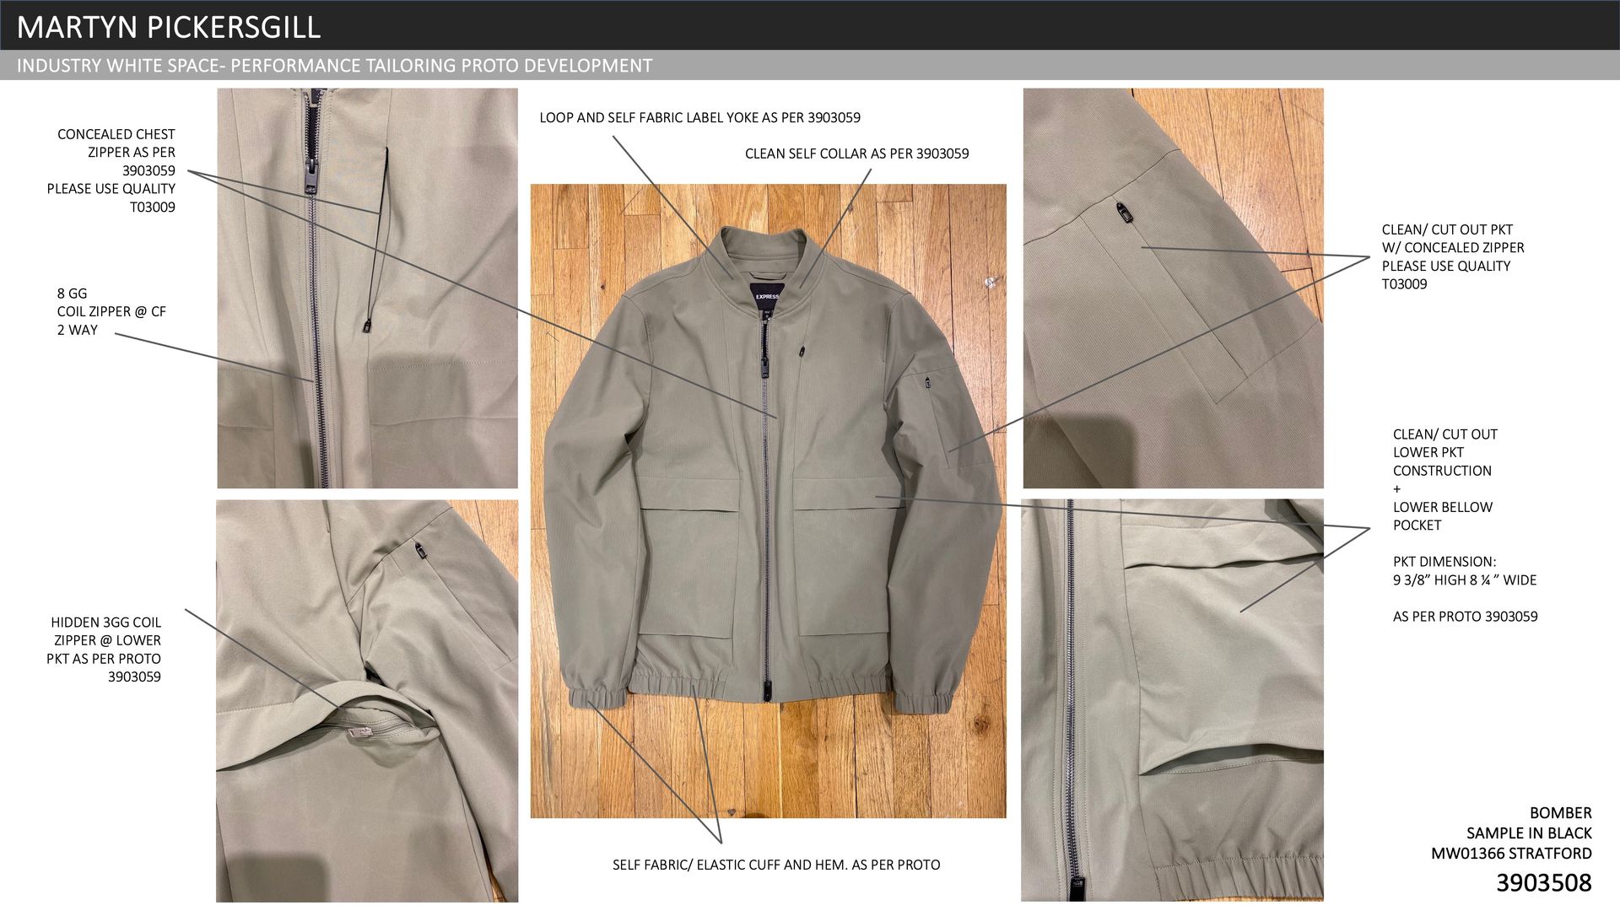Click the MW01366 Stratford text
Viewport: 1620px width, 911px height.
point(1510,853)
